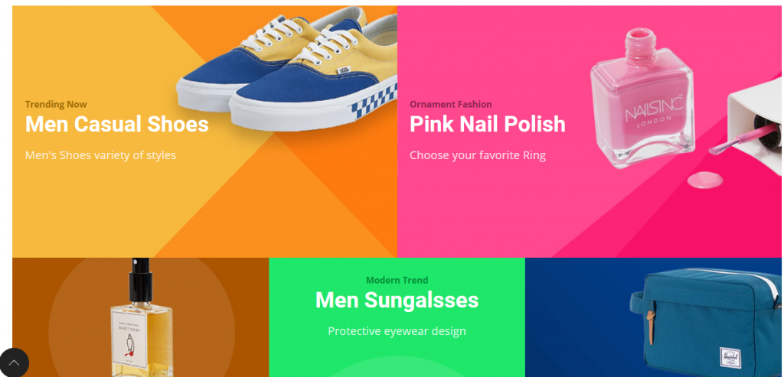Screen dimensions: 784x377
Task: Click the scroll-to-top arrow icon
Action: 14,362
